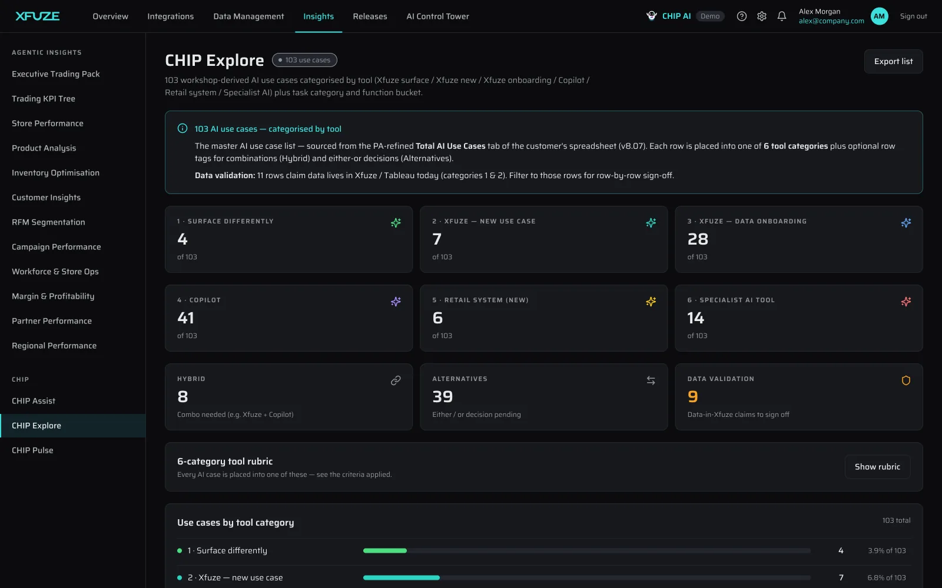Image resolution: width=942 pixels, height=588 pixels.
Task: Go to Data Management tab
Action: tap(248, 16)
